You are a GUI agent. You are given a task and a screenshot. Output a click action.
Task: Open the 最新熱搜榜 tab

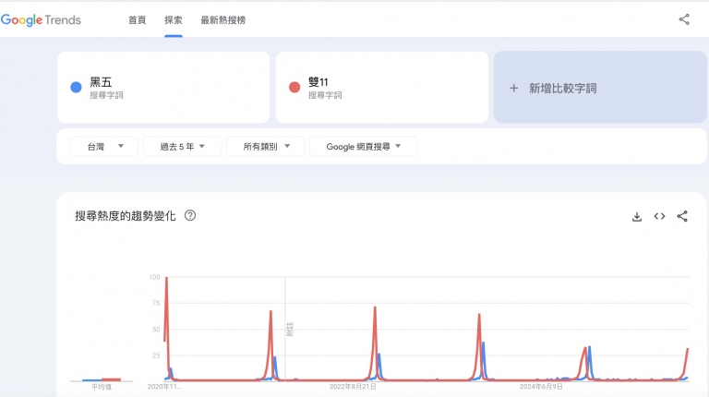click(223, 19)
